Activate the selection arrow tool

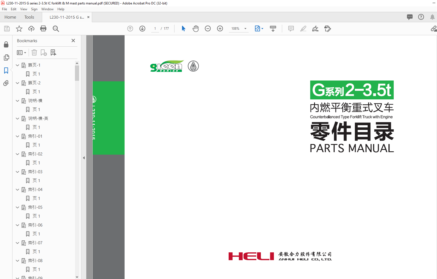[x=183, y=29]
